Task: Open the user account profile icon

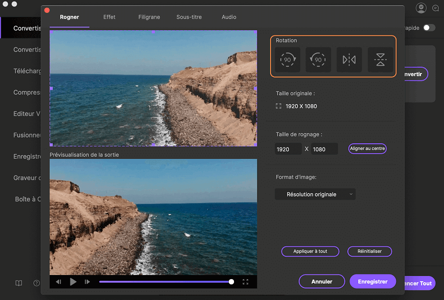Action: [421, 8]
